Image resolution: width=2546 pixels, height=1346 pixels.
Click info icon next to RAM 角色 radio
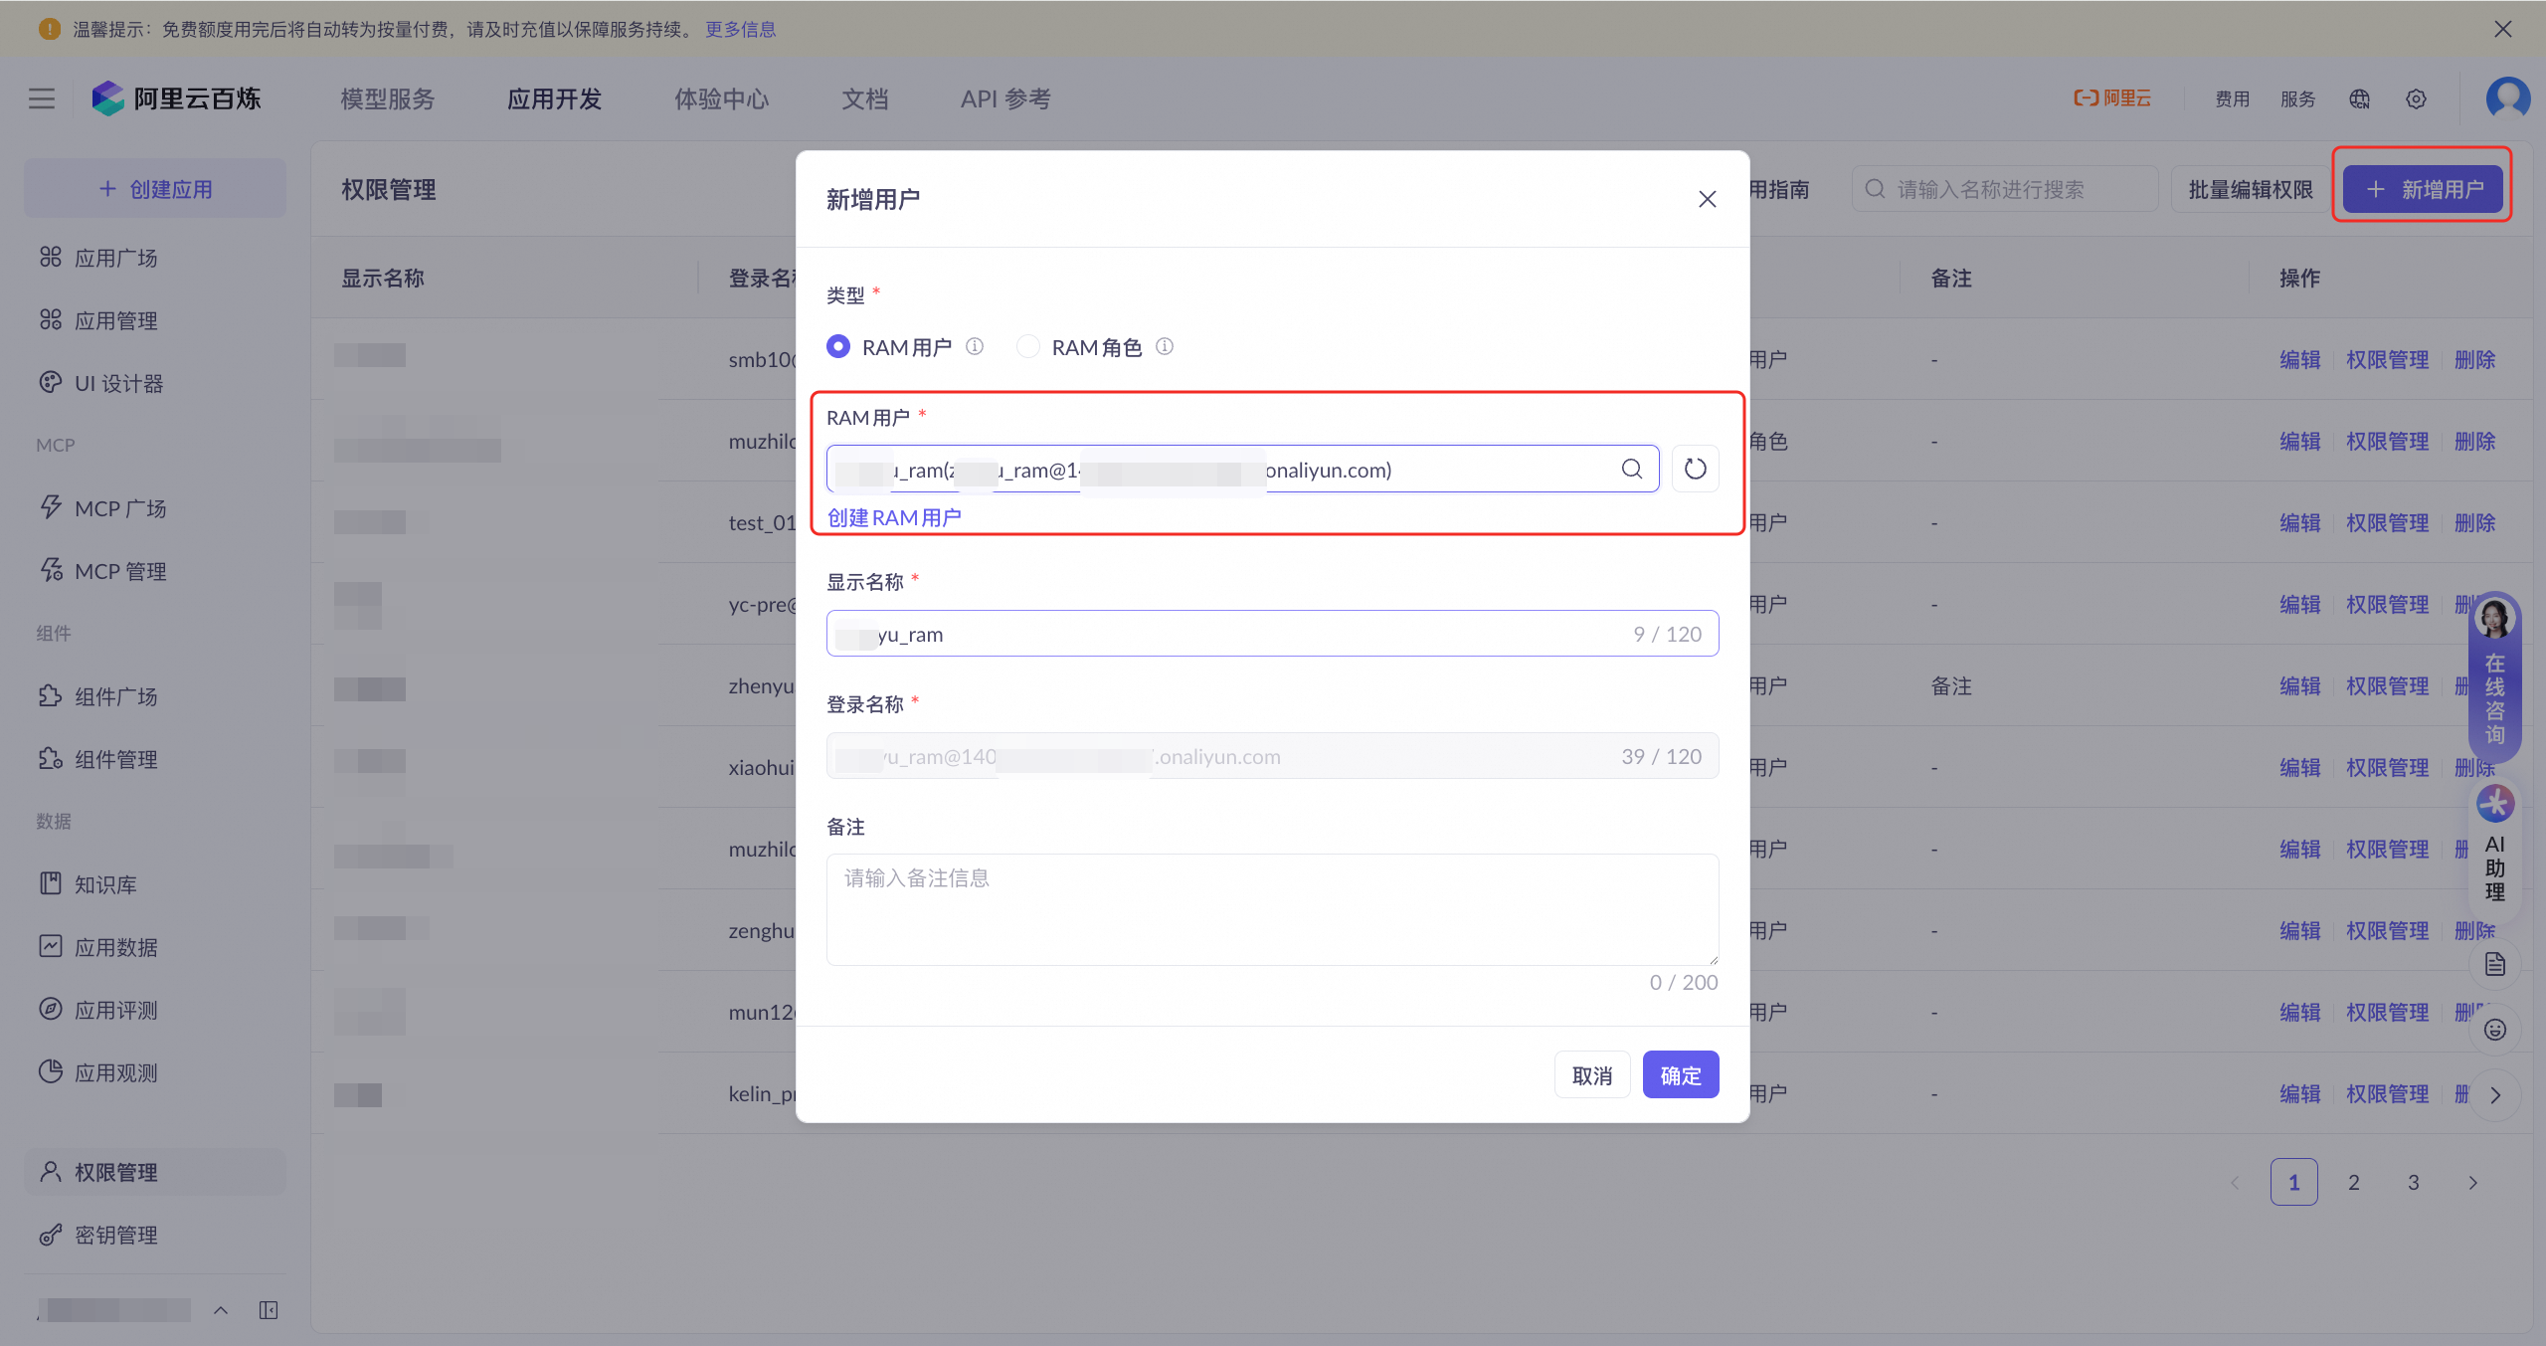(1165, 346)
